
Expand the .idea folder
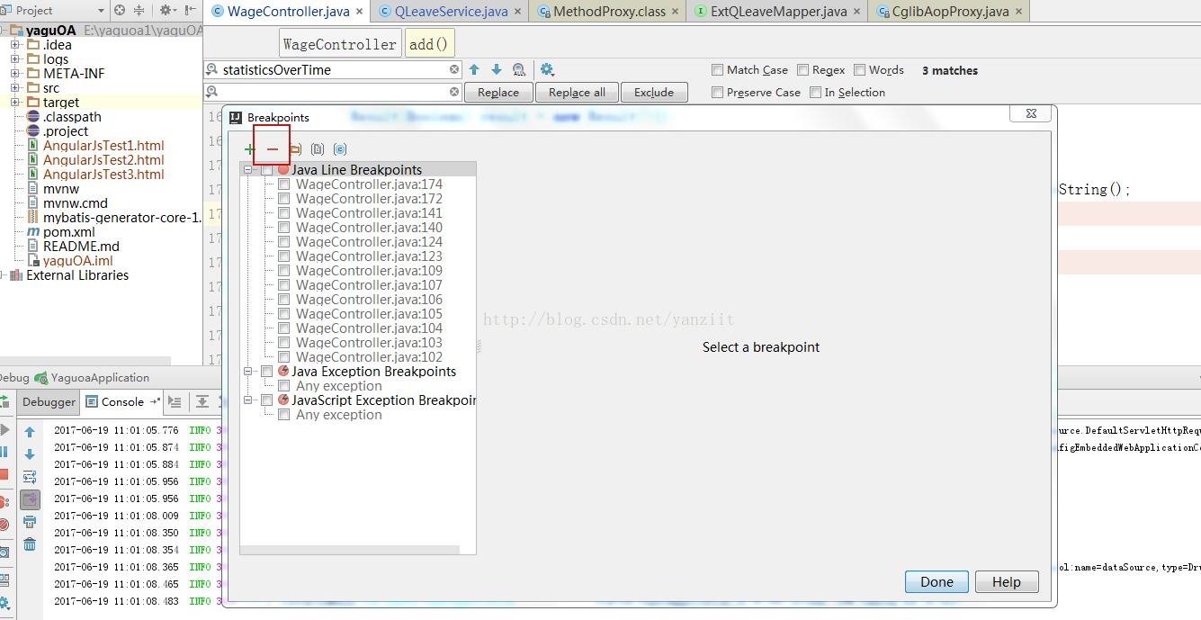[x=15, y=45]
